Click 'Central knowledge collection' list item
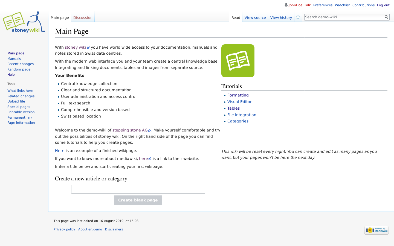Screen dimensions: 394x246 pyautogui.click(x=89, y=84)
